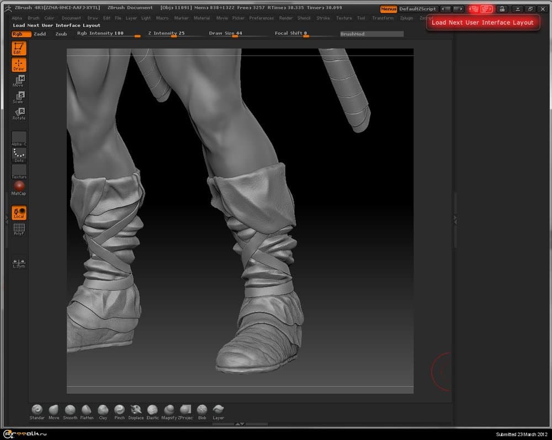The height and width of the screenshot is (440, 552).
Task: Click the BrushMod slider field
Action: [371, 34]
